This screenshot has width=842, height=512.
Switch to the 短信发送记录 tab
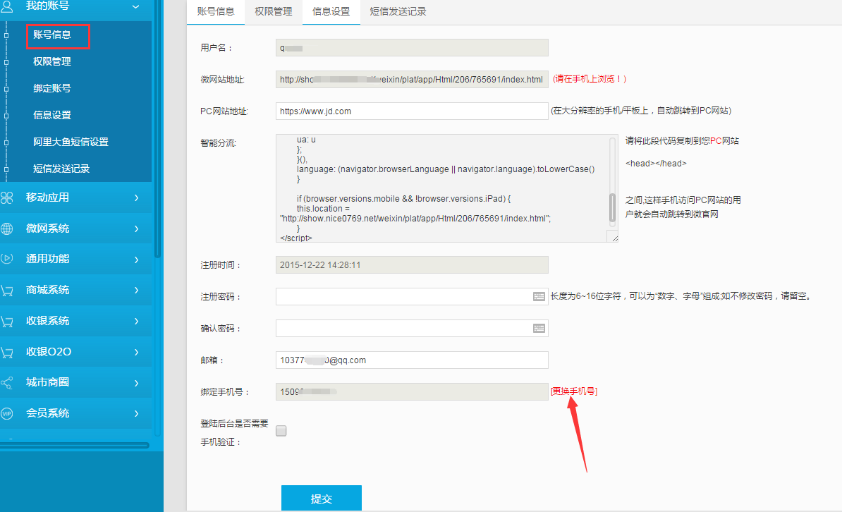(x=398, y=12)
